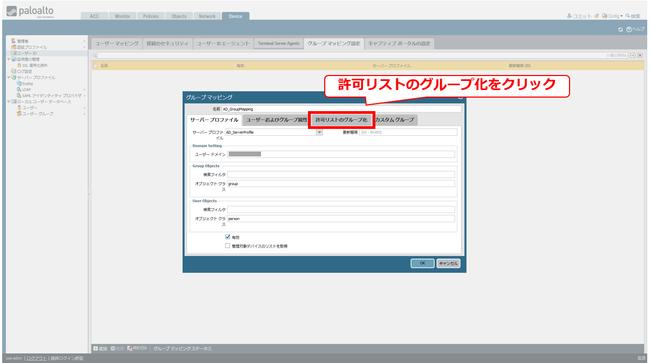Click the OK button in dialog
The height and width of the screenshot is (363, 651).
(422, 263)
